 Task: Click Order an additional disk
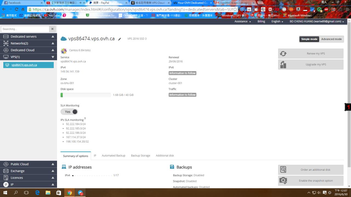tap(311, 170)
